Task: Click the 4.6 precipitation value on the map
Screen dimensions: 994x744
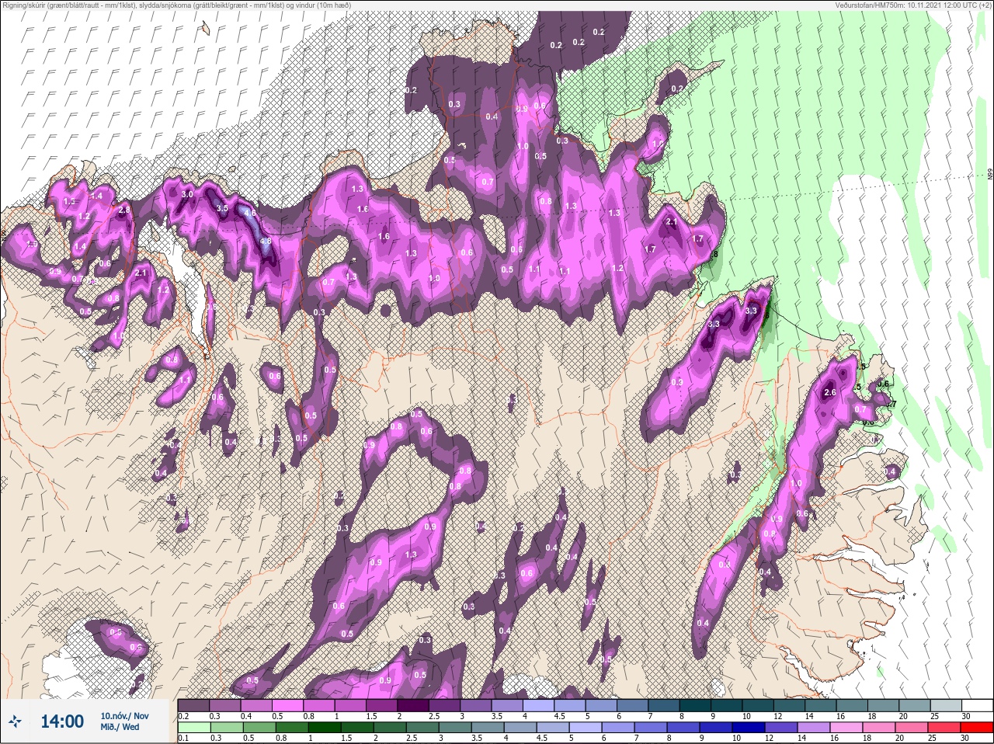Action: (x=250, y=213)
